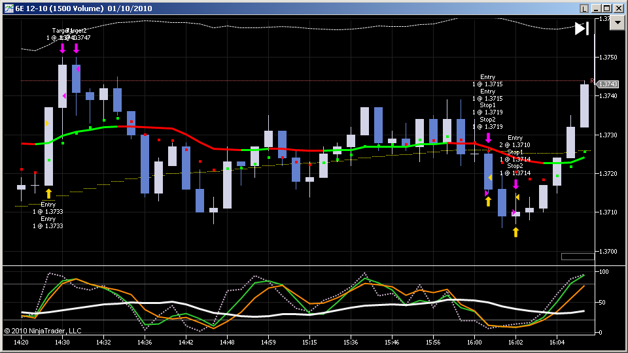Click the 14:20 time axis label
The height and width of the screenshot is (353, 628).
click(x=21, y=342)
